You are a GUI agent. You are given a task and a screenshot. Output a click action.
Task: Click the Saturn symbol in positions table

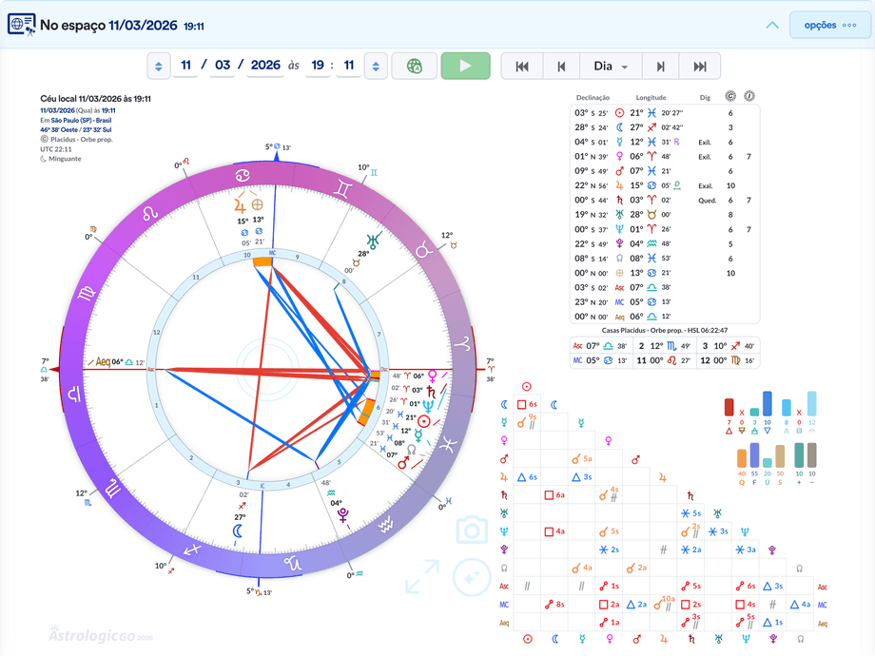(619, 200)
